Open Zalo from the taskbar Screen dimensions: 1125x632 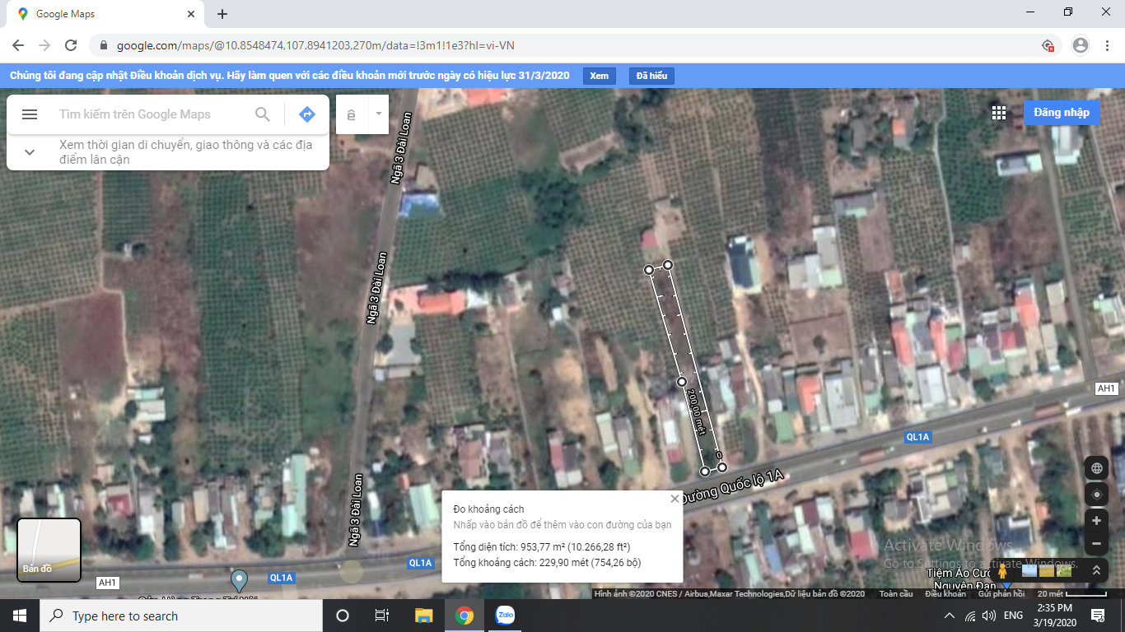coord(505,616)
